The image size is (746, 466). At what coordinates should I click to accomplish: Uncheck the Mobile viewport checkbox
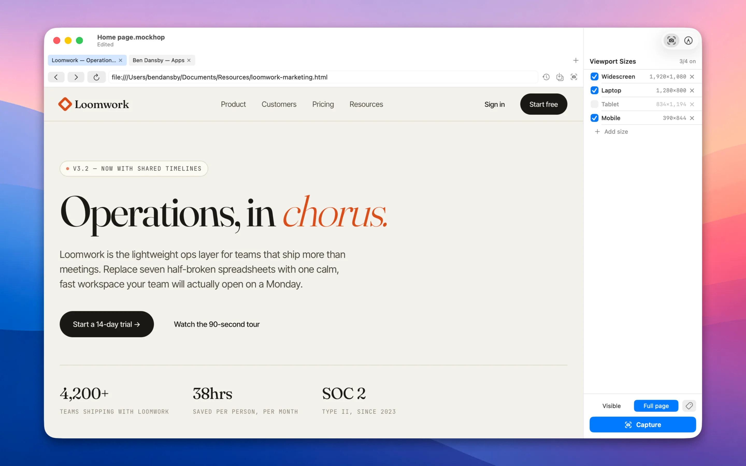594,118
